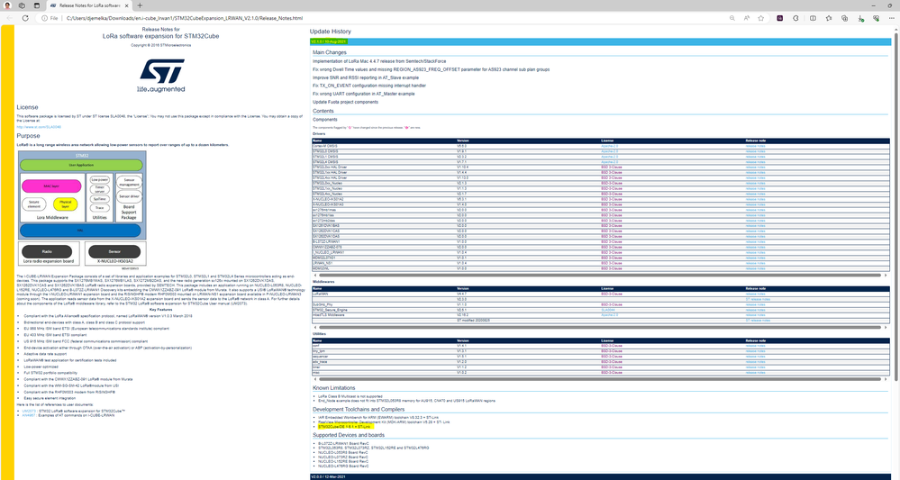
Task: Open the Workspaces icon
Action: 22,5
